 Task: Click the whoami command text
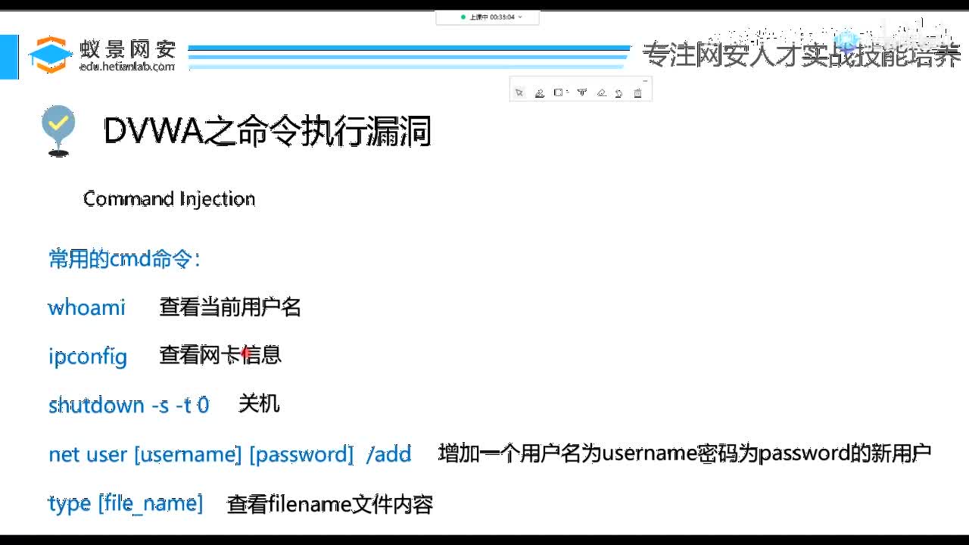pos(87,307)
